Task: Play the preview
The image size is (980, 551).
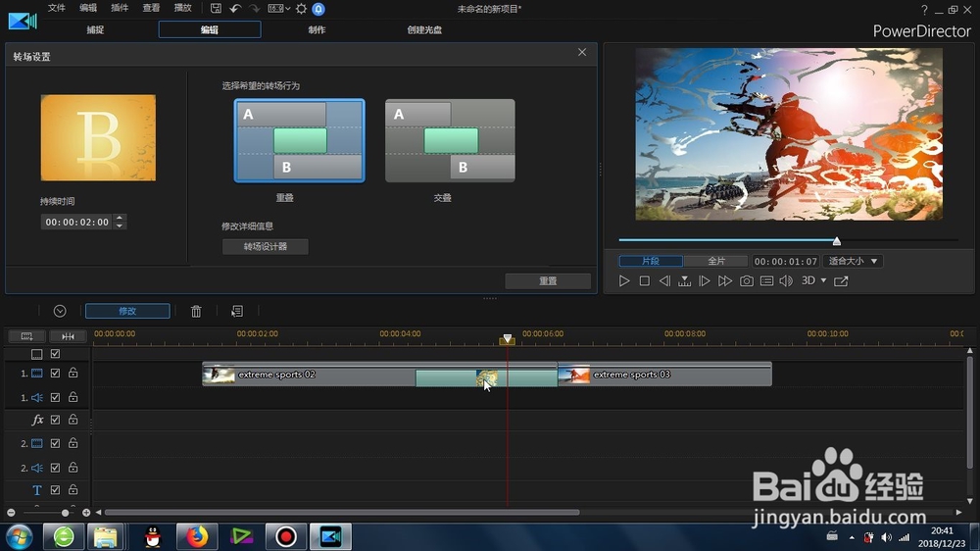Action: pos(623,280)
